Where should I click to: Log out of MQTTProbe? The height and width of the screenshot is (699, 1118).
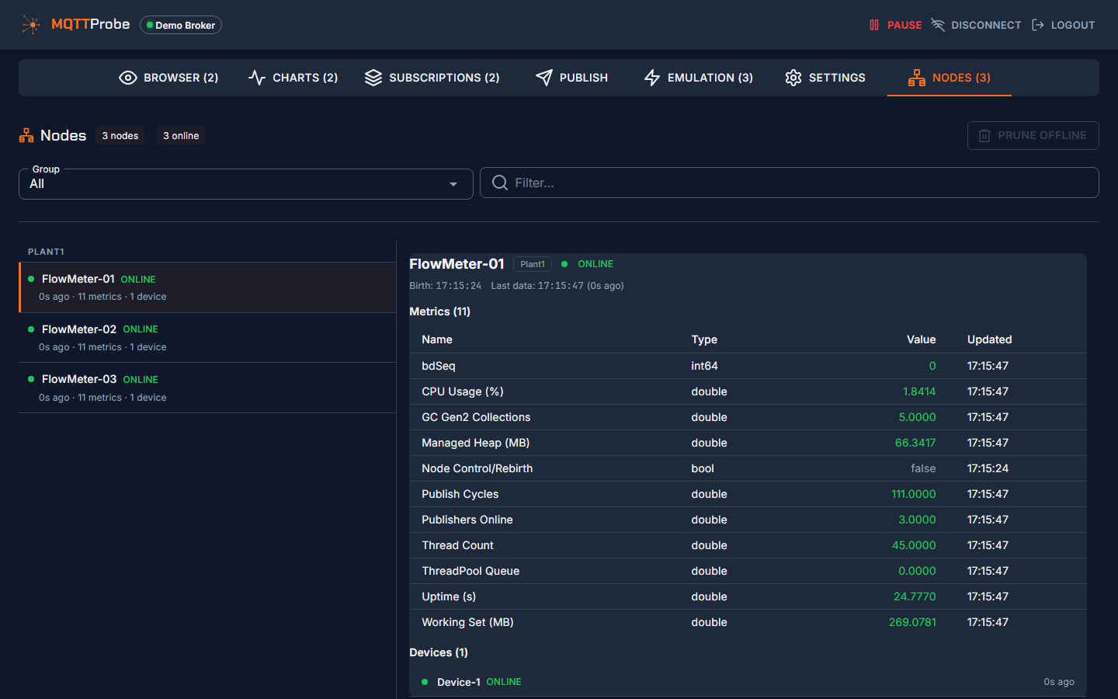pos(1063,25)
